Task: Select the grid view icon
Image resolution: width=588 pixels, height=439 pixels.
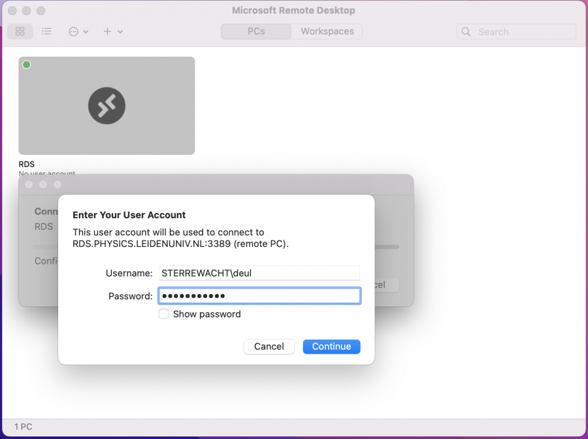Action: pos(20,31)
